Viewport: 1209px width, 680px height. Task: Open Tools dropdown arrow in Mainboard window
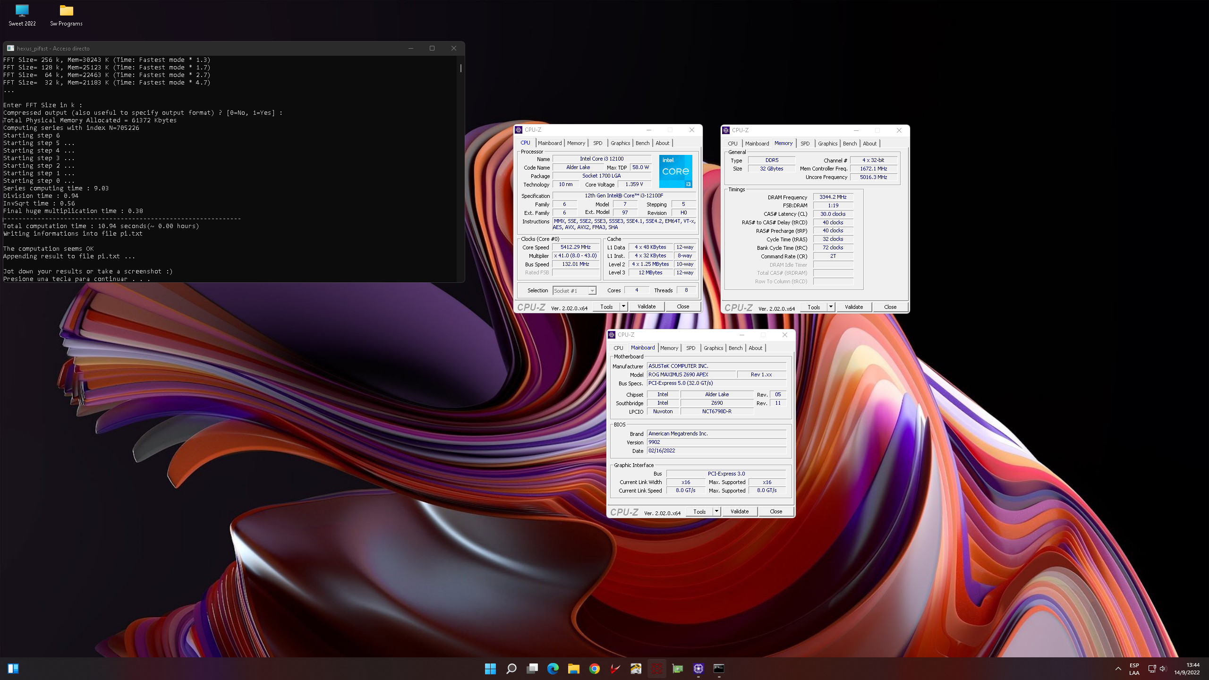pyautogui.click(x=716, y=511)
